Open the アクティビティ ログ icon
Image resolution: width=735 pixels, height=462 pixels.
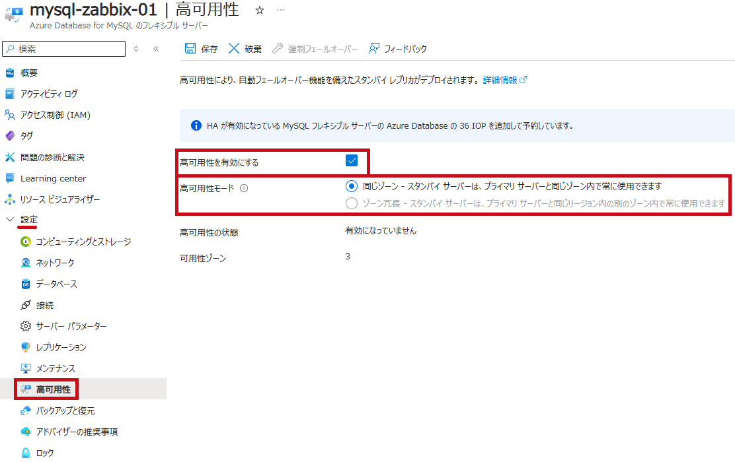click(x=10, y=94)
